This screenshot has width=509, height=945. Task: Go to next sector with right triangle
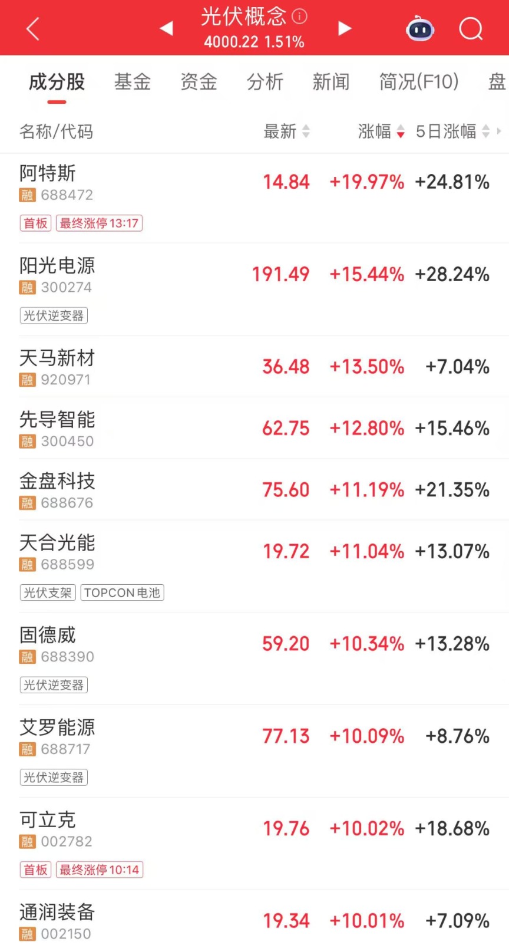(x=345, y=28)
